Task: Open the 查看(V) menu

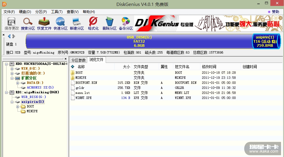Action: point(72,12)
